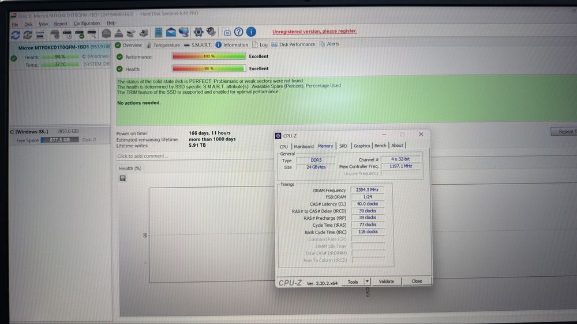Open the Configuration menu
577x324 pixels.
pos(87,23)
